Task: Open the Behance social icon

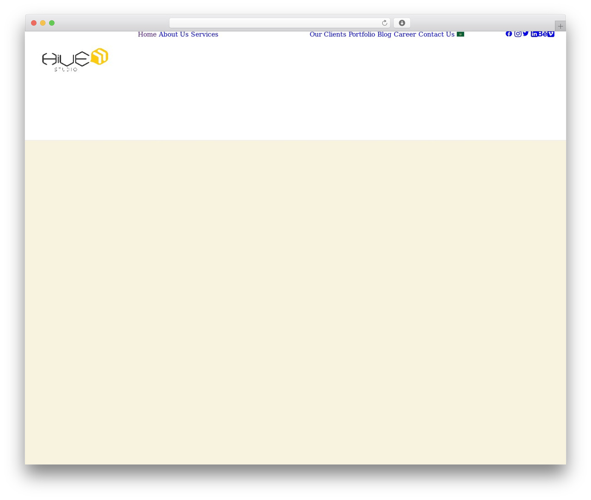Action: [543, 34]
